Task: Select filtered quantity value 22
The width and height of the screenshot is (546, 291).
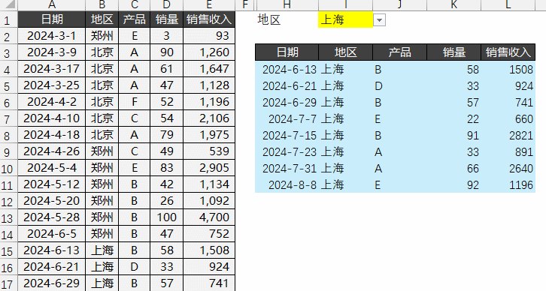Action: click(453, 119)
